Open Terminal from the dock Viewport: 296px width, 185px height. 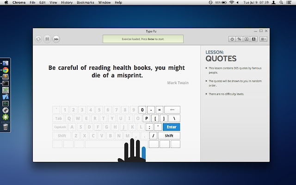tap(6, 83)
